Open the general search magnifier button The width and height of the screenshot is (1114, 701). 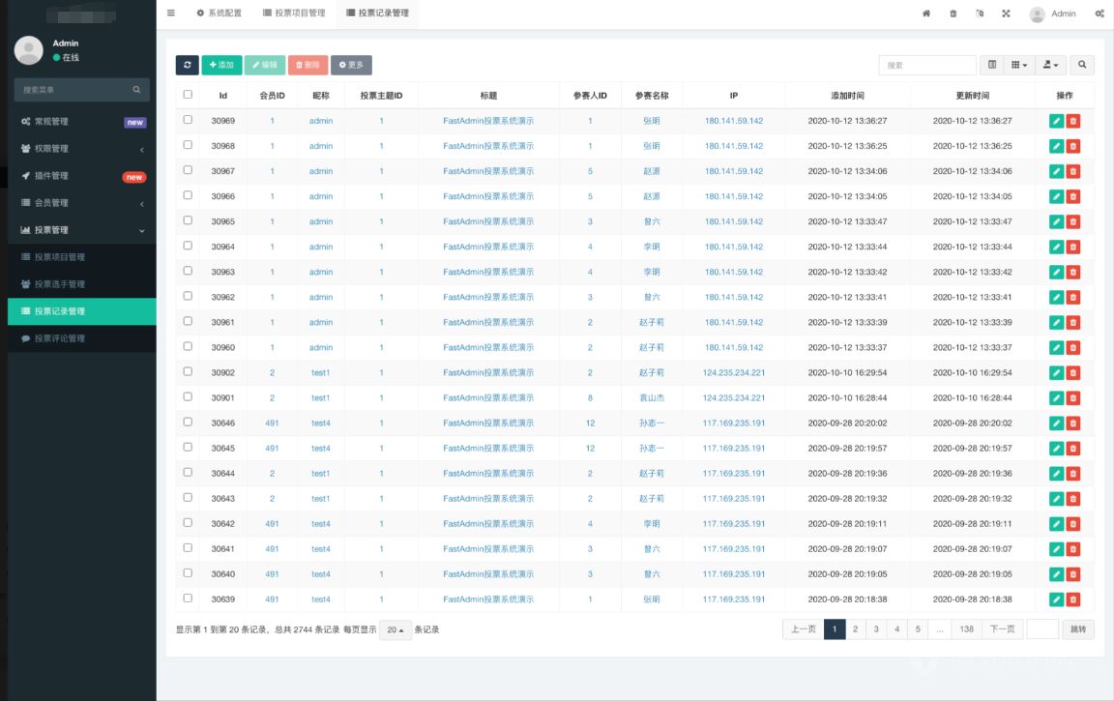point(1082,65)
